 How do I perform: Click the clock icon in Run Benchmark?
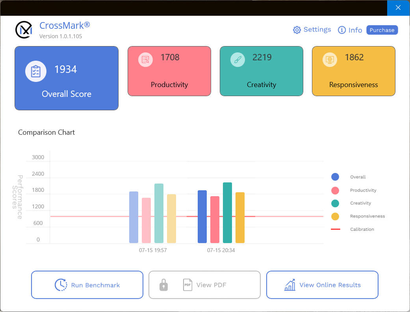point(61,285)
